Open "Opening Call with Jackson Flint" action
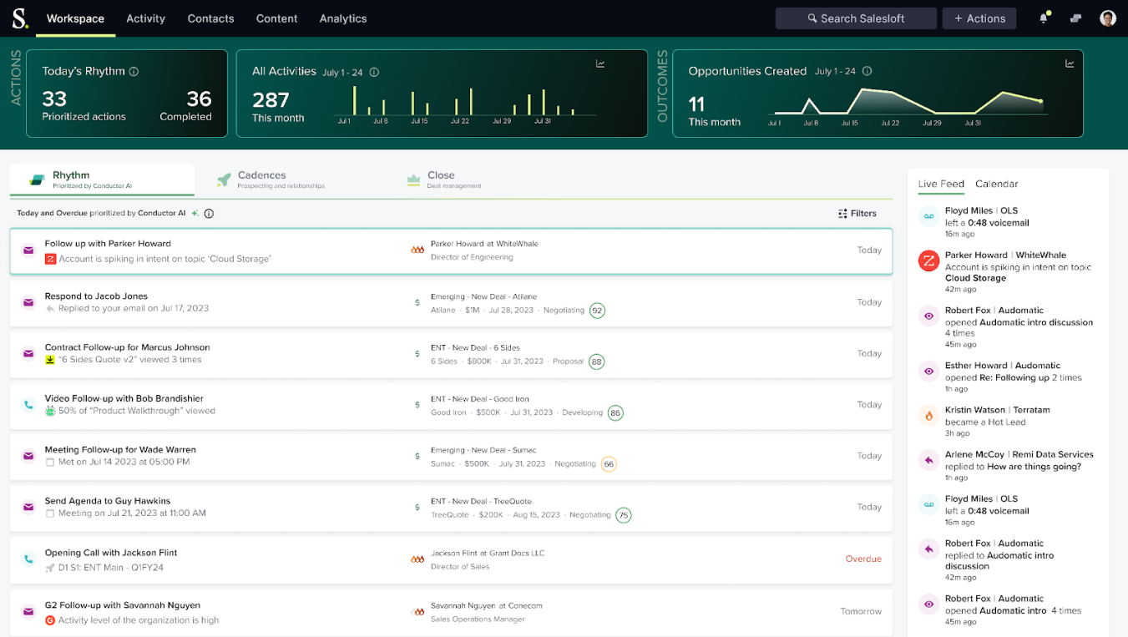This screenshot has width=1128, height=637. coord(111,553)
